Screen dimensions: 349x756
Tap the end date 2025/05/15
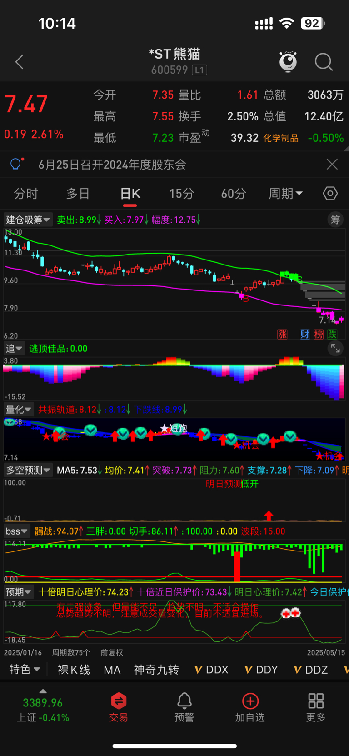coord(326,652)
